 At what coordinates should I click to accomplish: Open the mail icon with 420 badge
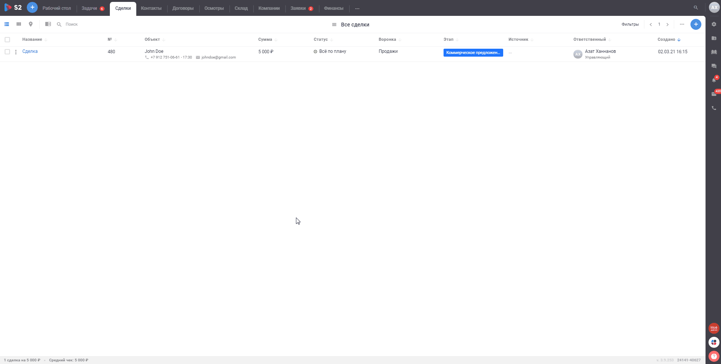(x=714, y=94)
